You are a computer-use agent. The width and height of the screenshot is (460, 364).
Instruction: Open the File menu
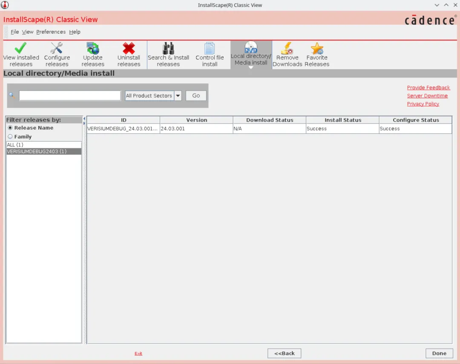pos(14,32)
